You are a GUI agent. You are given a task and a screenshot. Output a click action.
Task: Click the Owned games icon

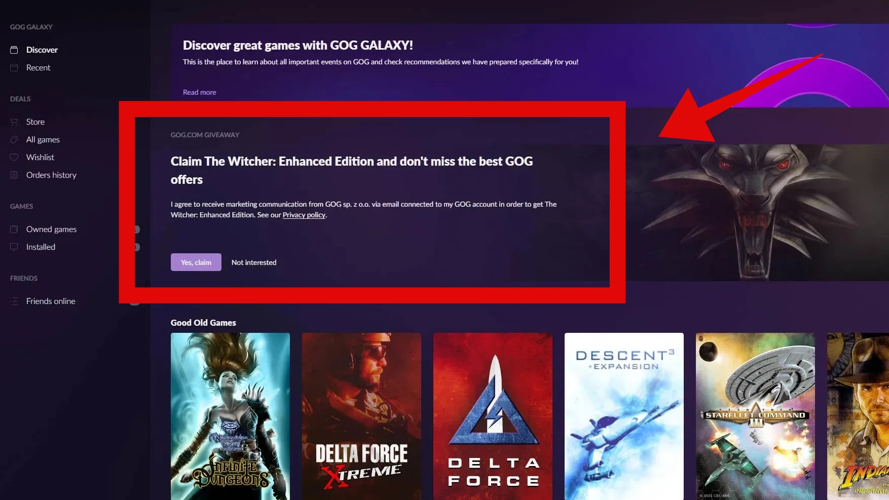coord(14,229)
